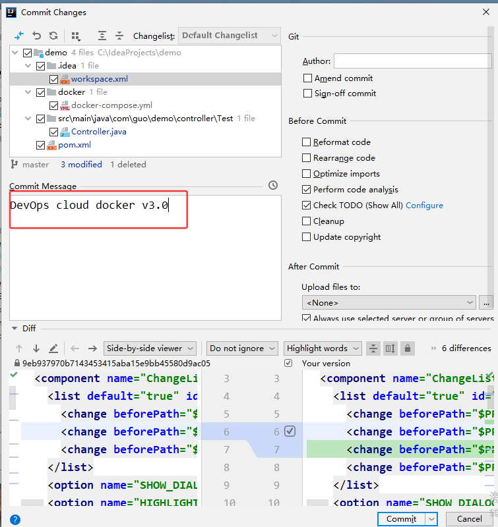The width and height of the screenshot is (498, 527).
Task: Toggle synchronize scrolling icon
Action: pyautogui.click(x=390, y=348)
